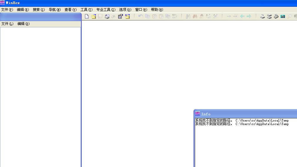Click the Write Clipboard icon
The image size is (297, 167).
(x=168, y=16)
